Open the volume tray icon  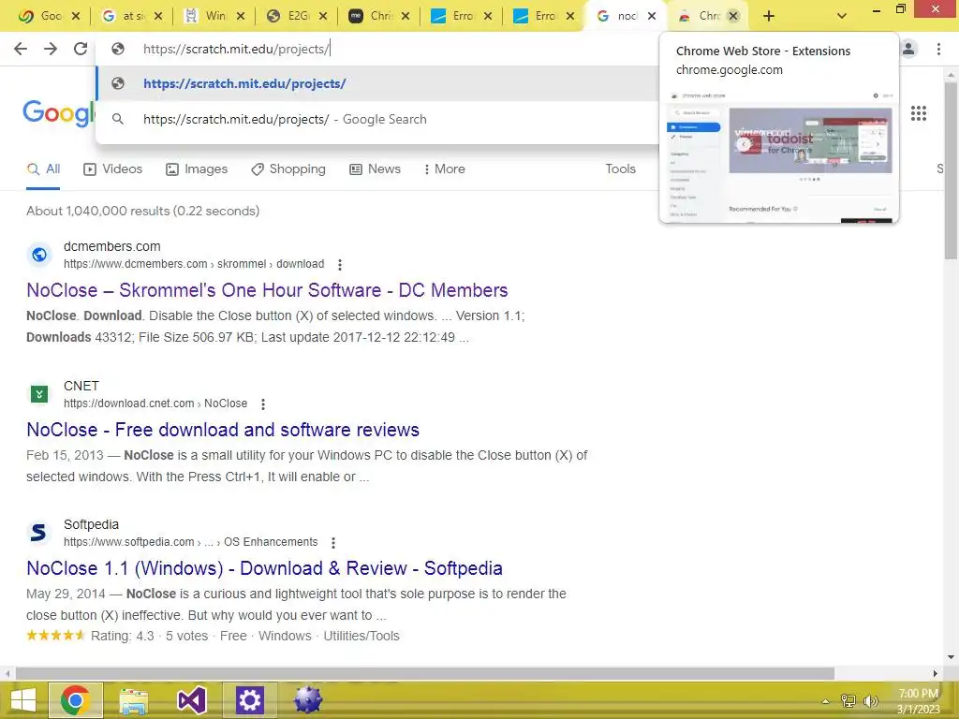(870, 701)
